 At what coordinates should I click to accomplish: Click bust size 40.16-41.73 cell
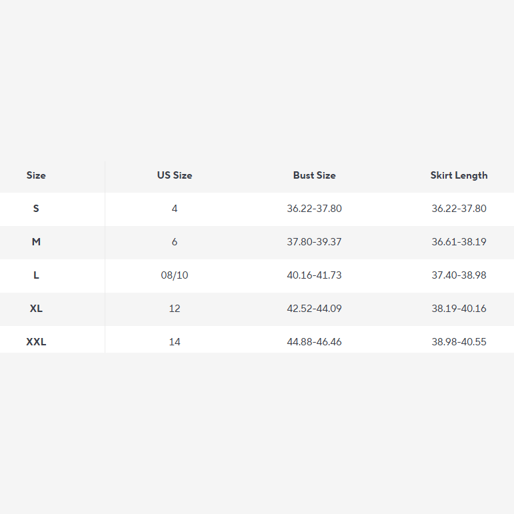(x=314, y=275)
